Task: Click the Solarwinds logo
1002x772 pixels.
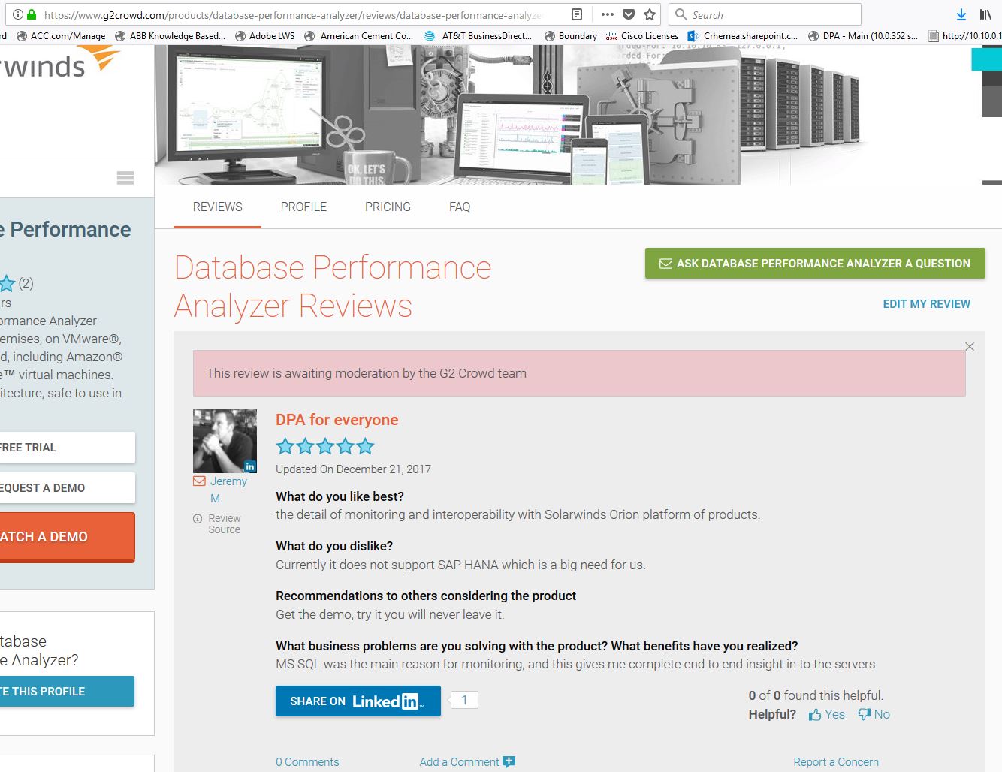Action: tap(60, 64)
